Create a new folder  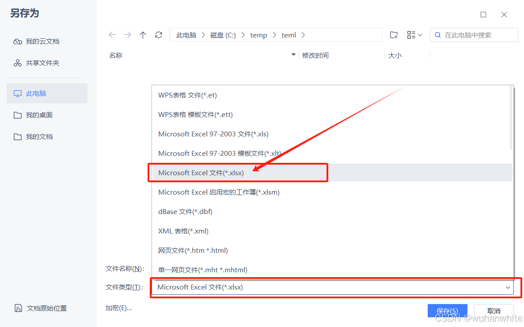[394, 35]
